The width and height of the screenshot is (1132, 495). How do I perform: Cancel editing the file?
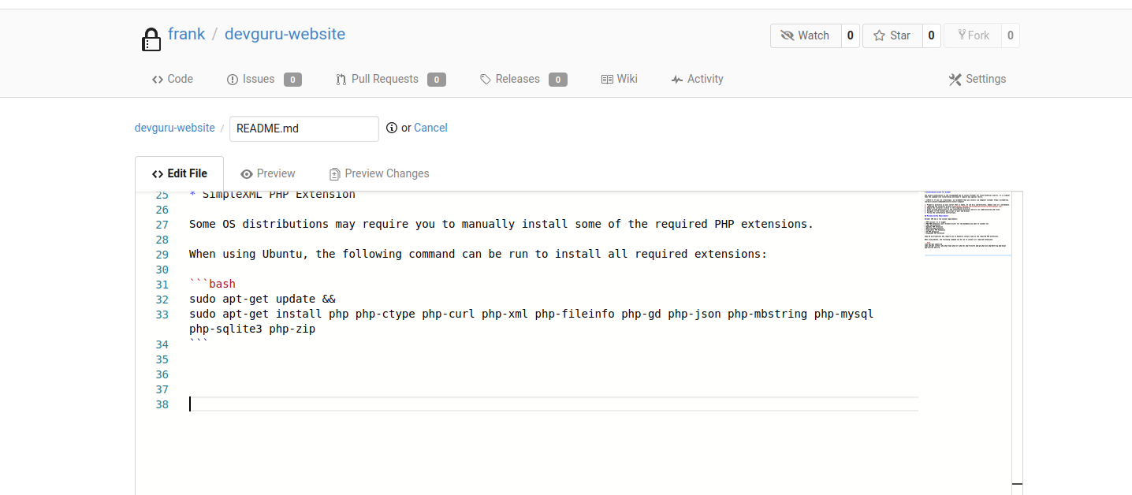tap(430, 128)
